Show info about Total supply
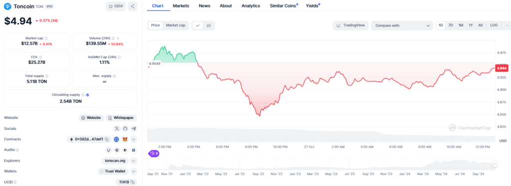 [46, 76]
